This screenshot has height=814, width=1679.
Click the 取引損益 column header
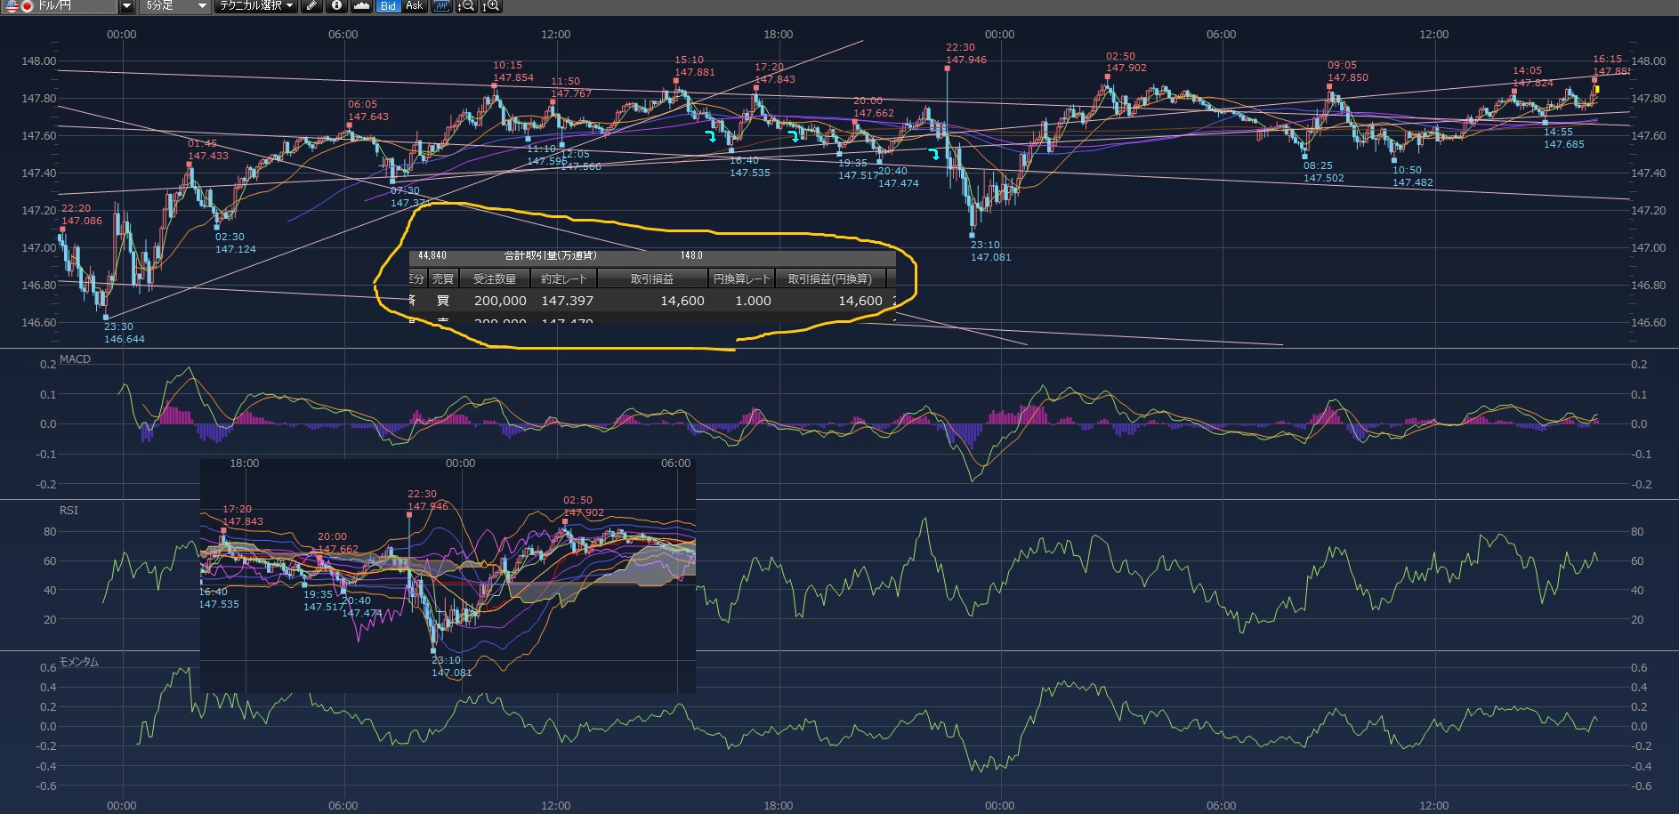[652, 278]
